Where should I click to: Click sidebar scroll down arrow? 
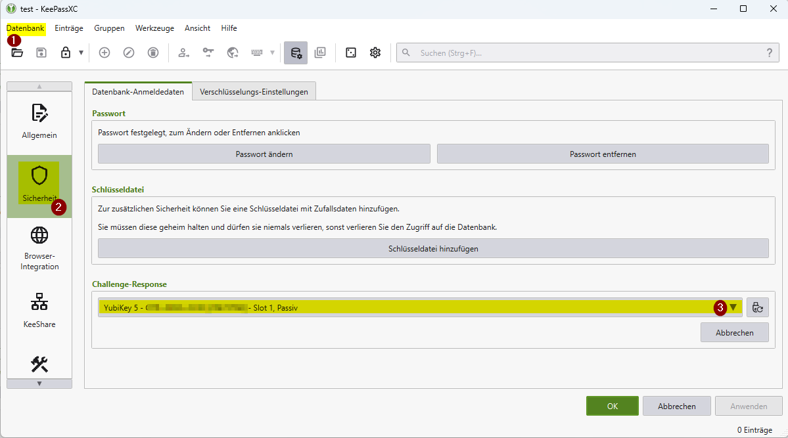click(x=39, y=383)
